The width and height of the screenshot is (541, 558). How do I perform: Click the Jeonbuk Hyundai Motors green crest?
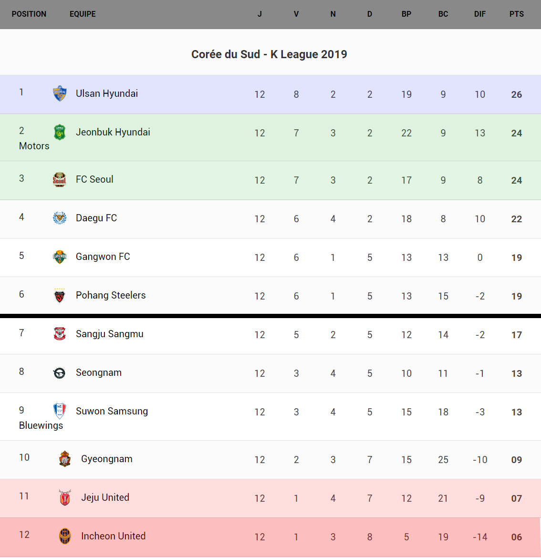(x=60, y=132)
